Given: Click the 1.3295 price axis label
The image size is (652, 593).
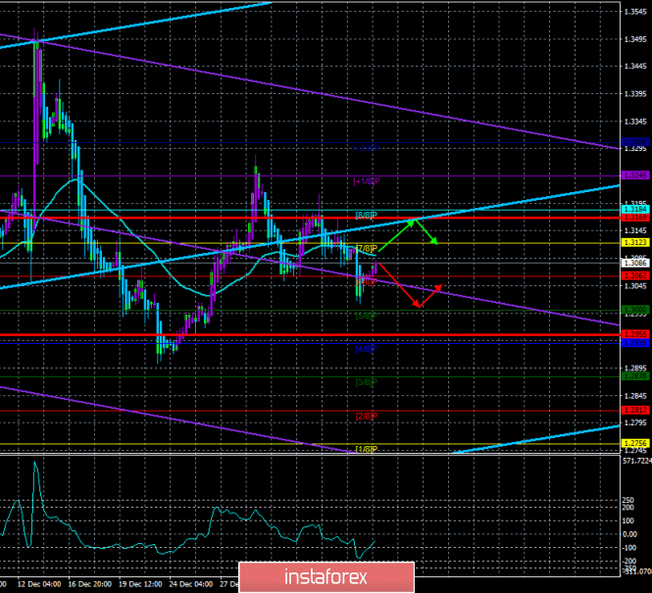Looking at the screenshot, I should pos(635,149).
